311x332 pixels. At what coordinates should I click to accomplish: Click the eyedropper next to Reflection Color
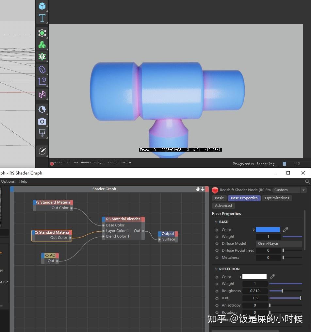point(272,277)
